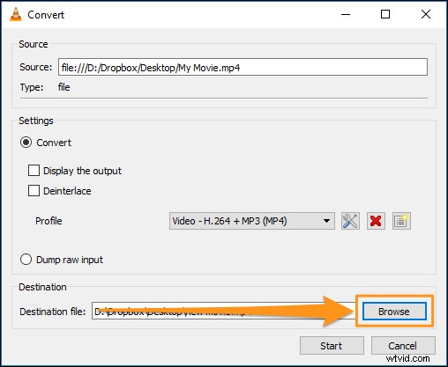Enable Display the output checkbox
Image resolution: width=448 pixels, height=367 pixels.
(x=34, y=171)
